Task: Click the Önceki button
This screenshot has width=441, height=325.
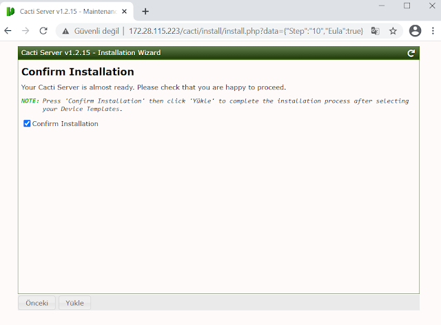Action: (37, 303)
